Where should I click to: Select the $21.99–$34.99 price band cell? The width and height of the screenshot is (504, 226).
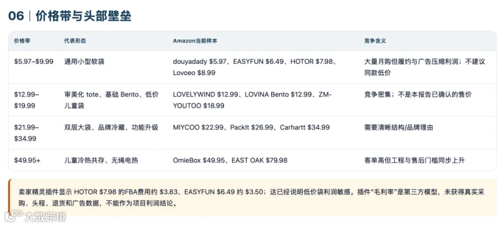point(27,133)
